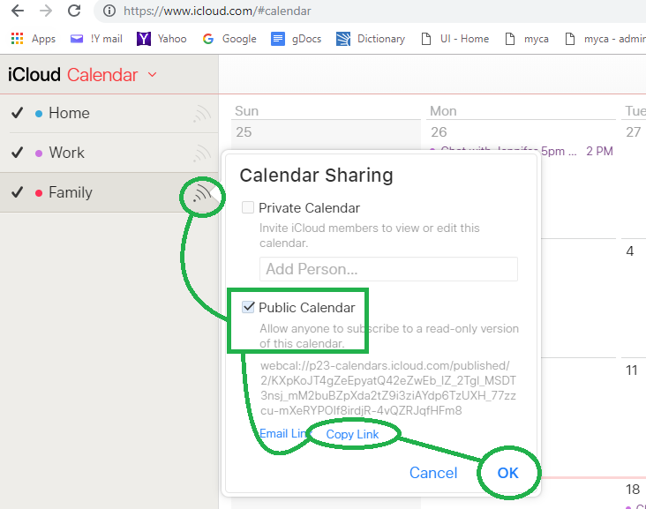The height and width of the screenshot is (509, 646).
Task: Click day 11 in the calendar grid
Action: 632,371
